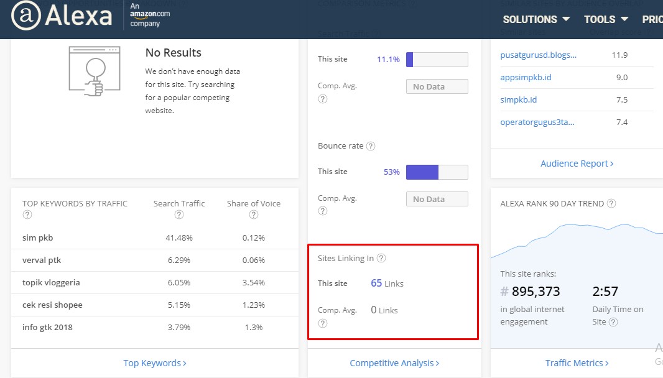Click the 3.79% search traffic value
This screenshot has width=663, height=378.
point(179,328)
